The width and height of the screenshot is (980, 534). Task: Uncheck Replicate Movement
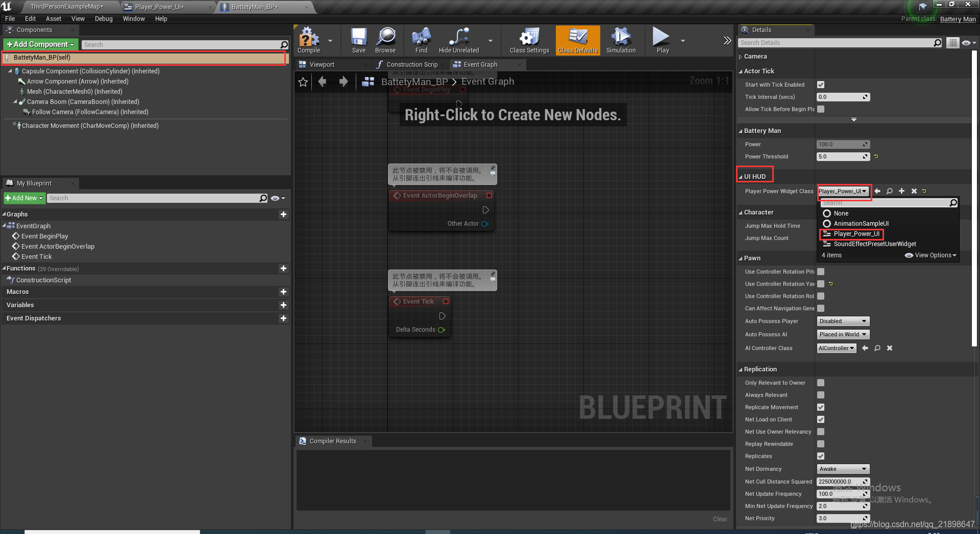(820, 407)
